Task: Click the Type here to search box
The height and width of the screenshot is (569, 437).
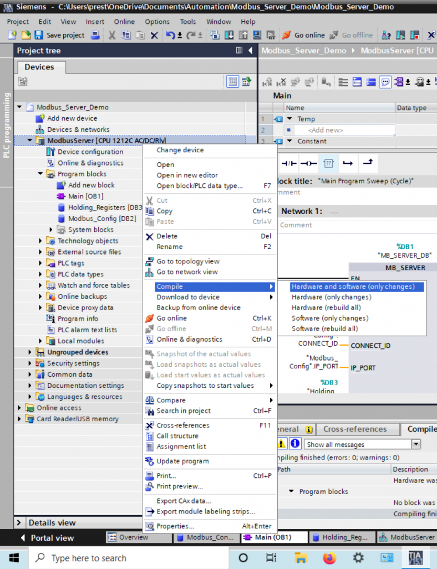Action: tap(129, 558)
